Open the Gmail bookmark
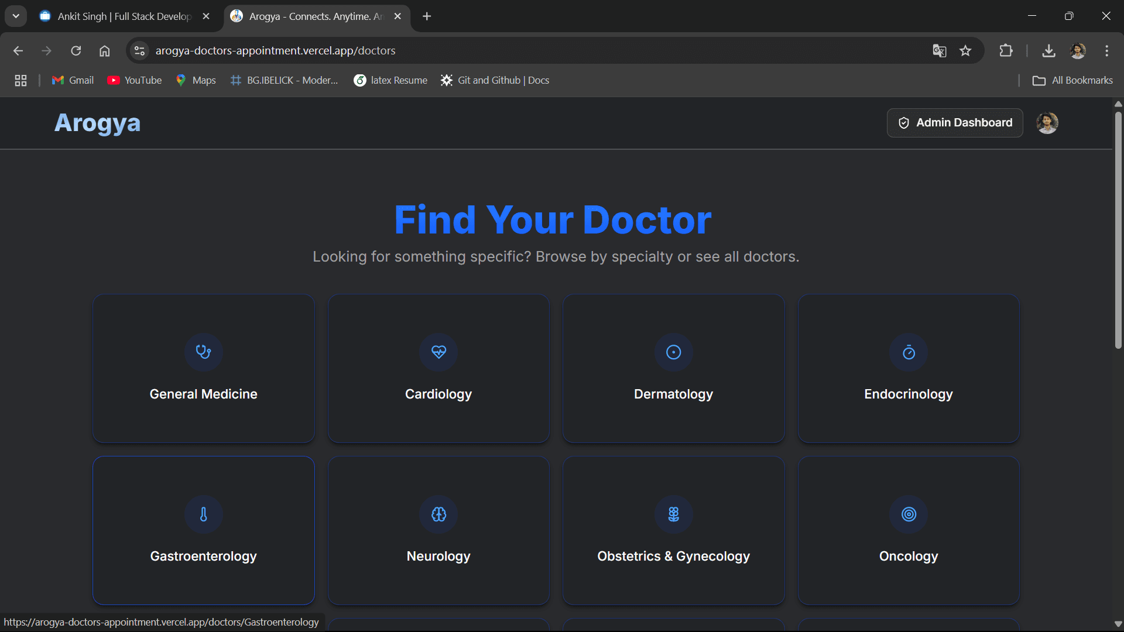1124x632 pixels. point(73,80)
